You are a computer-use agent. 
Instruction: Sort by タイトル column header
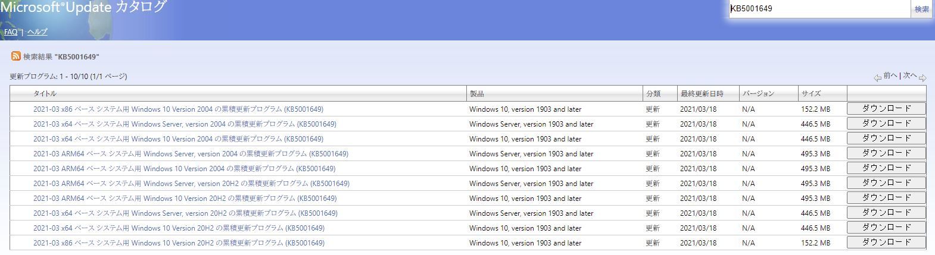point(45,94)
